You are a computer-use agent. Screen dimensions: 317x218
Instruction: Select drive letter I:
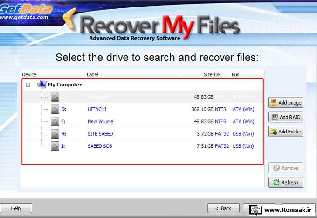[x=63, y=146]
